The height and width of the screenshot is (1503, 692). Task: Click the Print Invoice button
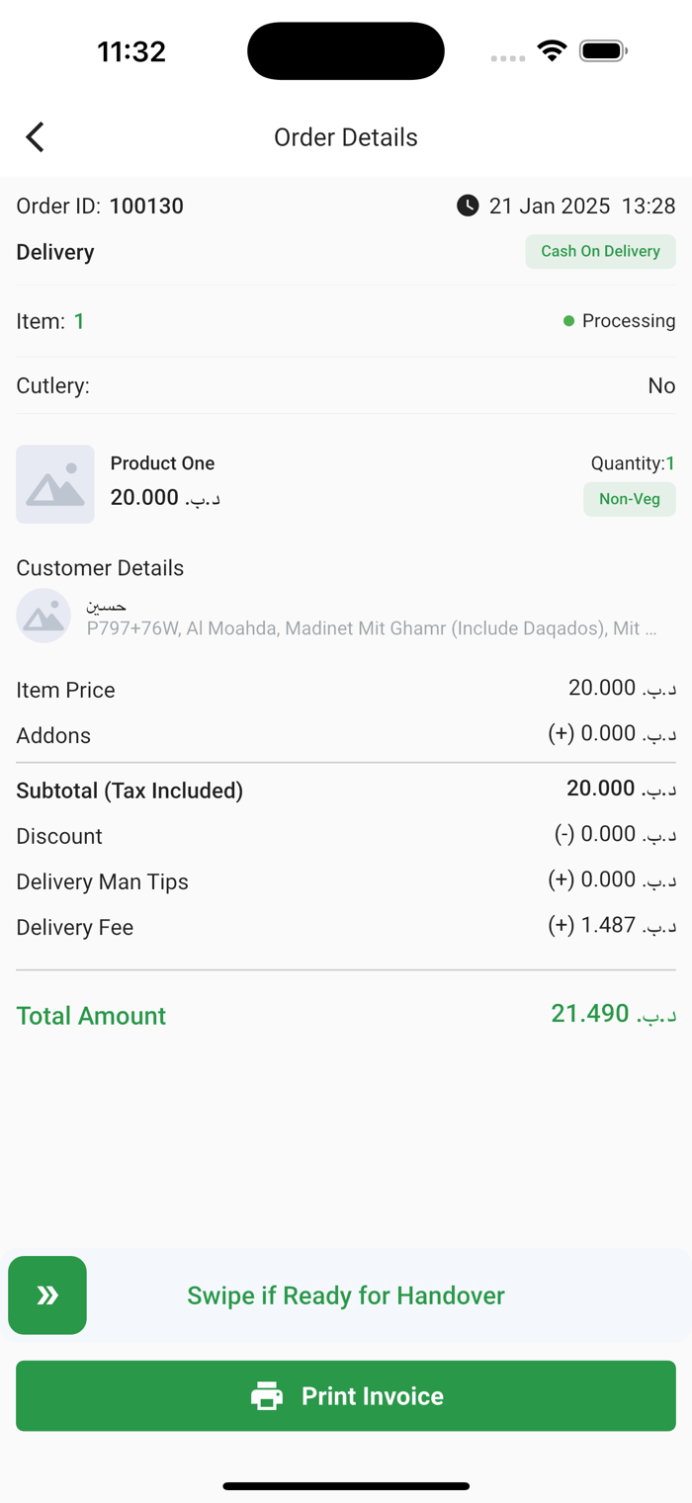[346, 1395]
